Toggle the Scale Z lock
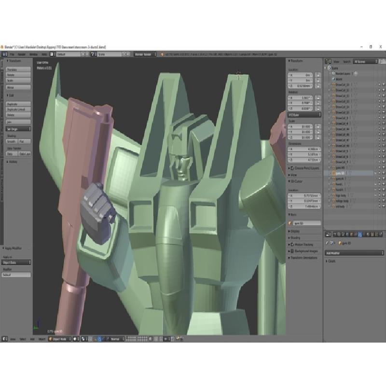Viewport: 386px width, 386px height. [x=318, y=138]
